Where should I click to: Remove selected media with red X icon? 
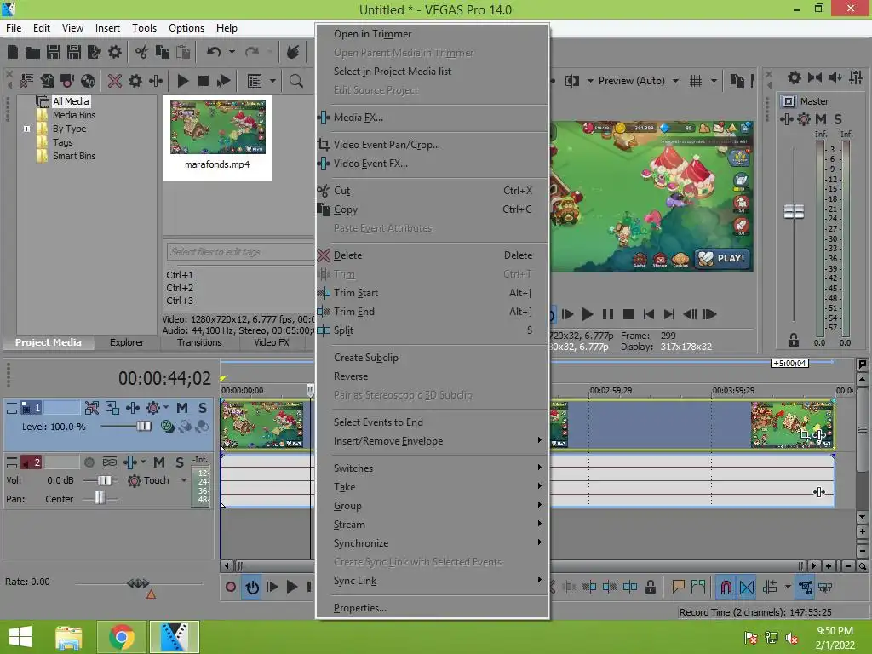(115, 81)
